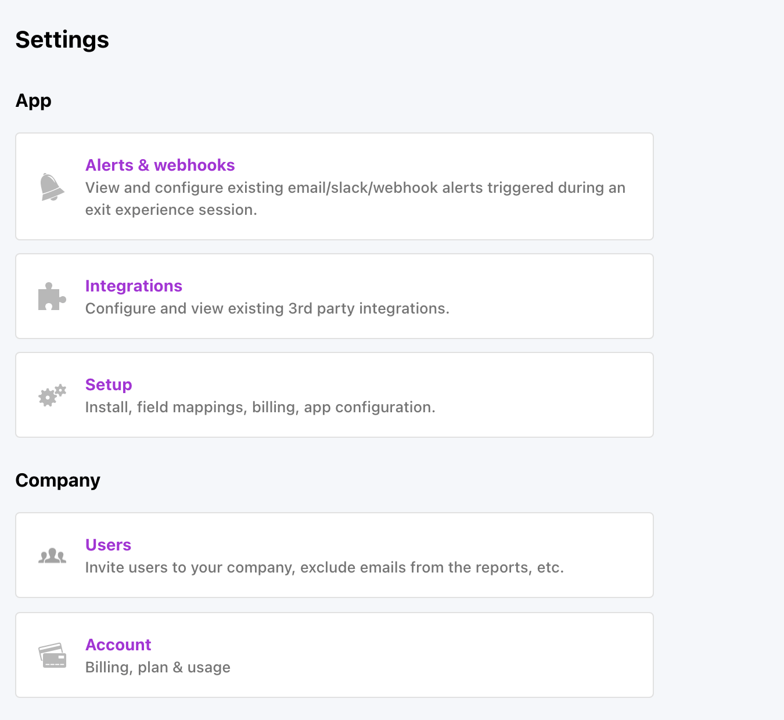Click the credit card Account icon
This screenshot has width=784, height=720.
[x=52, y=656]
